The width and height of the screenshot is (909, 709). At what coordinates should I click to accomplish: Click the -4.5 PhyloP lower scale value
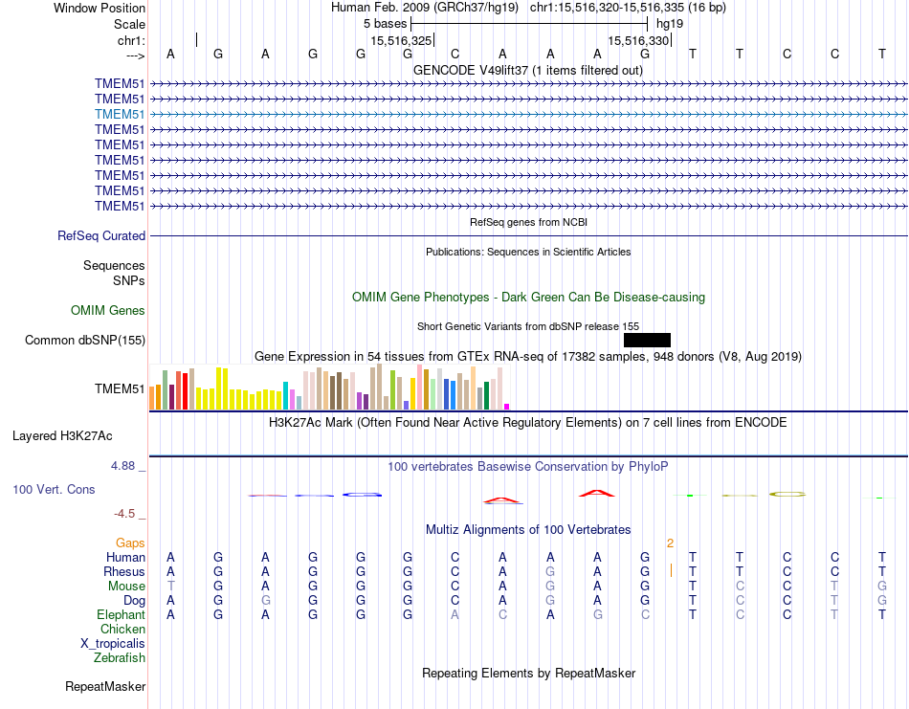tap(124, 514)
